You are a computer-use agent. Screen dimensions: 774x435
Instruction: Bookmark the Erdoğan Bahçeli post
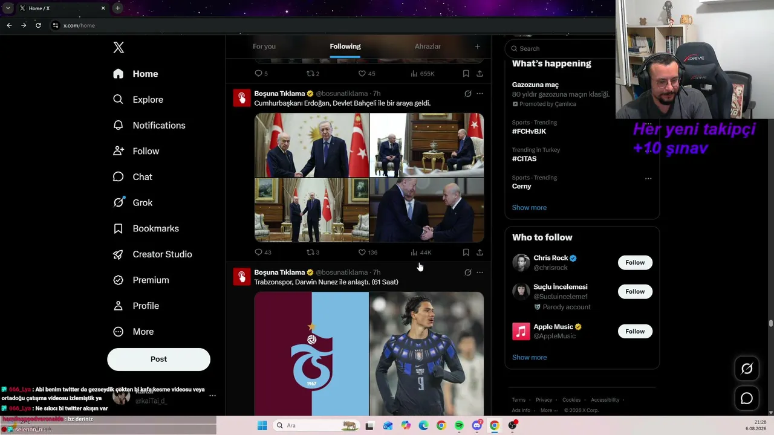coord(466,253)
